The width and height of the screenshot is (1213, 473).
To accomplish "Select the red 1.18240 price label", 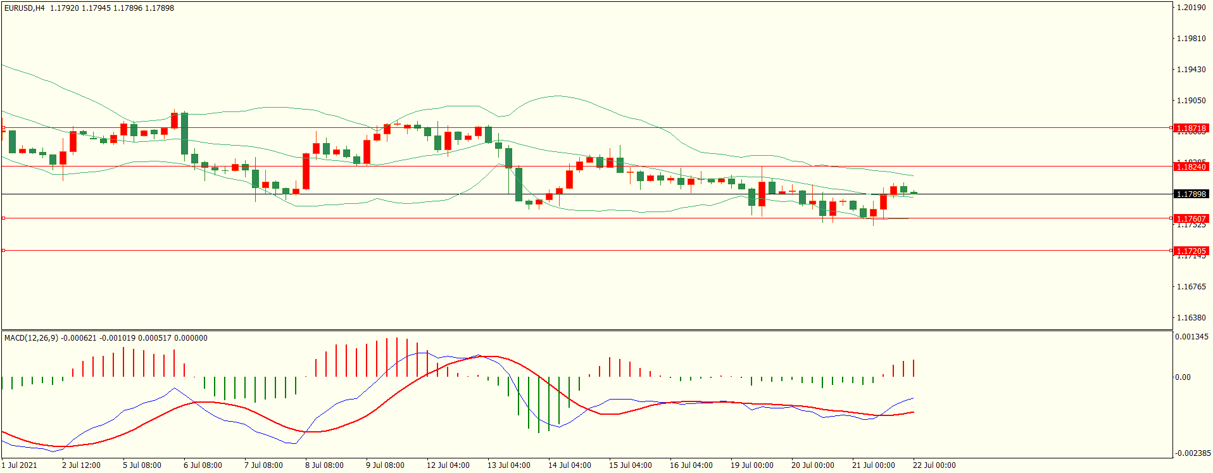I will coord(1191,167).
